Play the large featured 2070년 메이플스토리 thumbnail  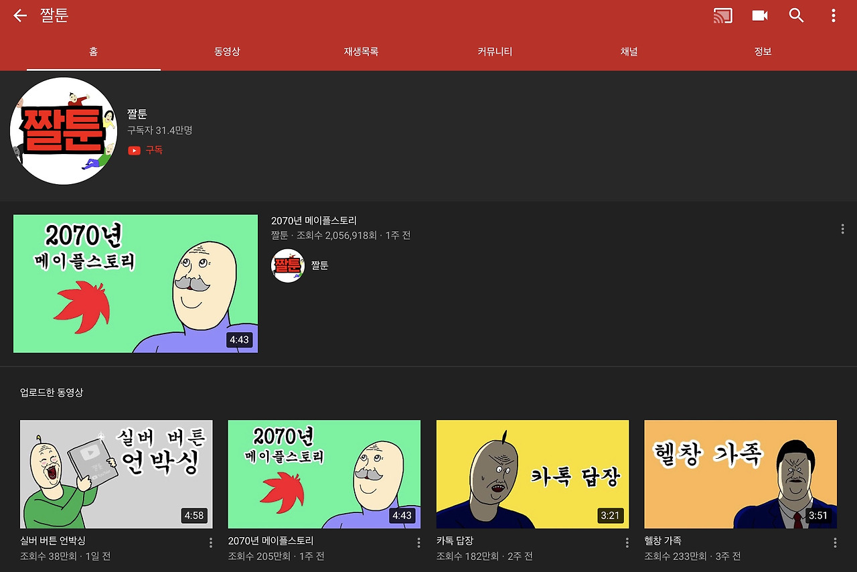(135, 284)
